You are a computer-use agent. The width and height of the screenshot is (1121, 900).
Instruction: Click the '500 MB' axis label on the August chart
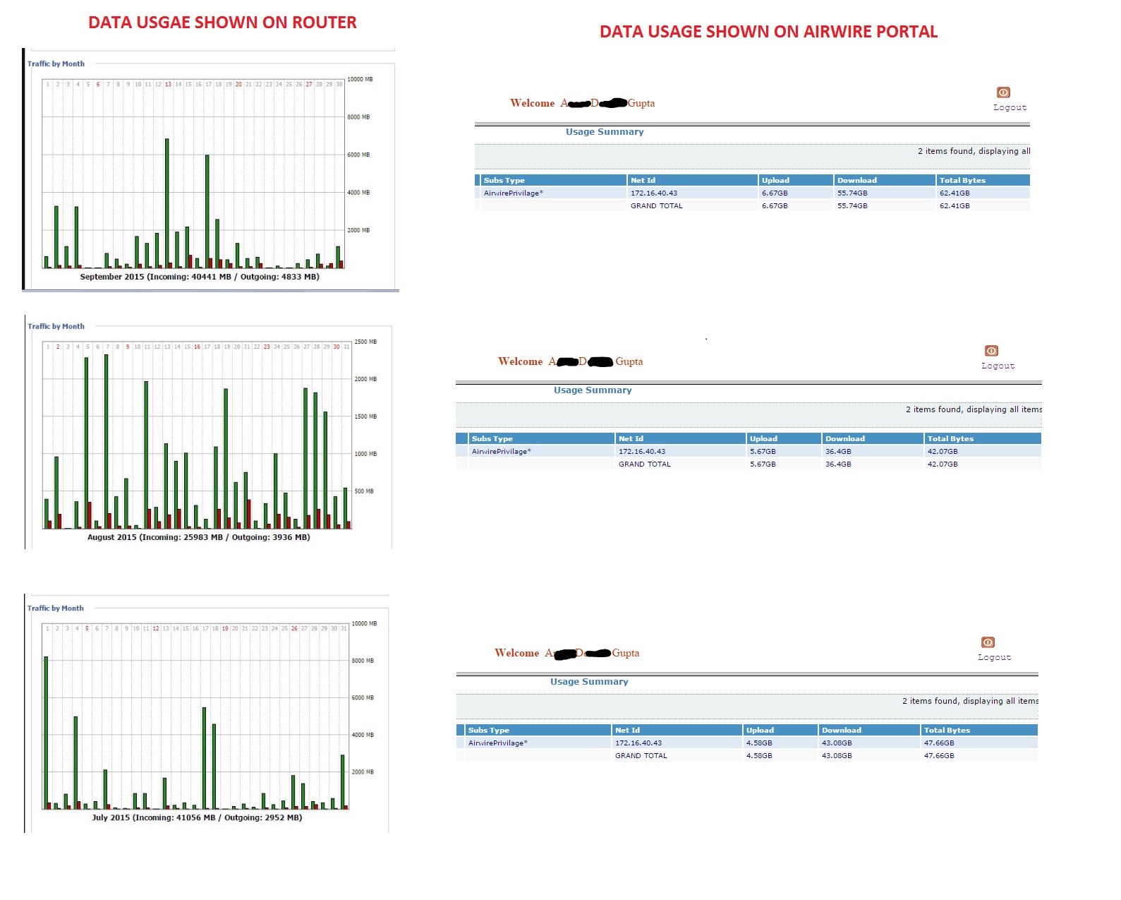[x=364, y=491]
